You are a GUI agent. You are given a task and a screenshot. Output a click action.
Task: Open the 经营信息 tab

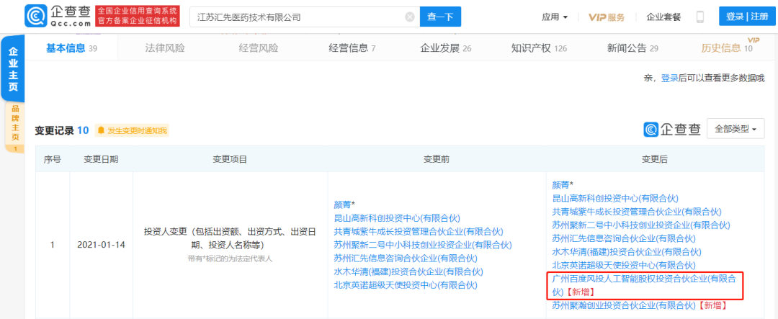tap(352, 48)
